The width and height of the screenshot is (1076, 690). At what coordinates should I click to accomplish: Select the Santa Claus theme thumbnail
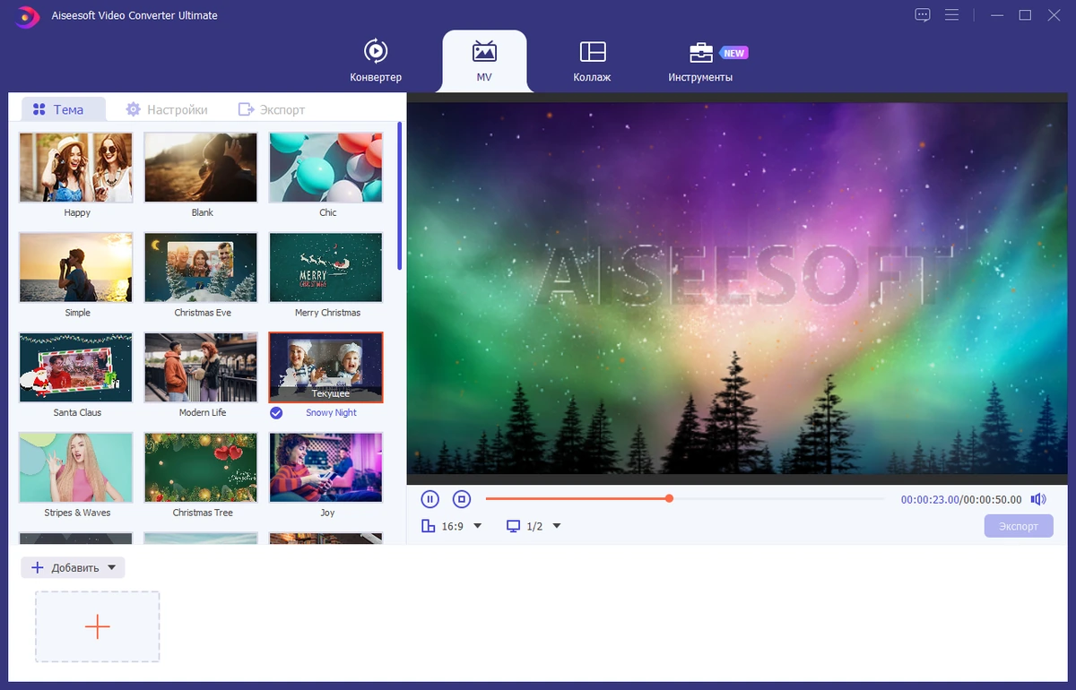76,367
